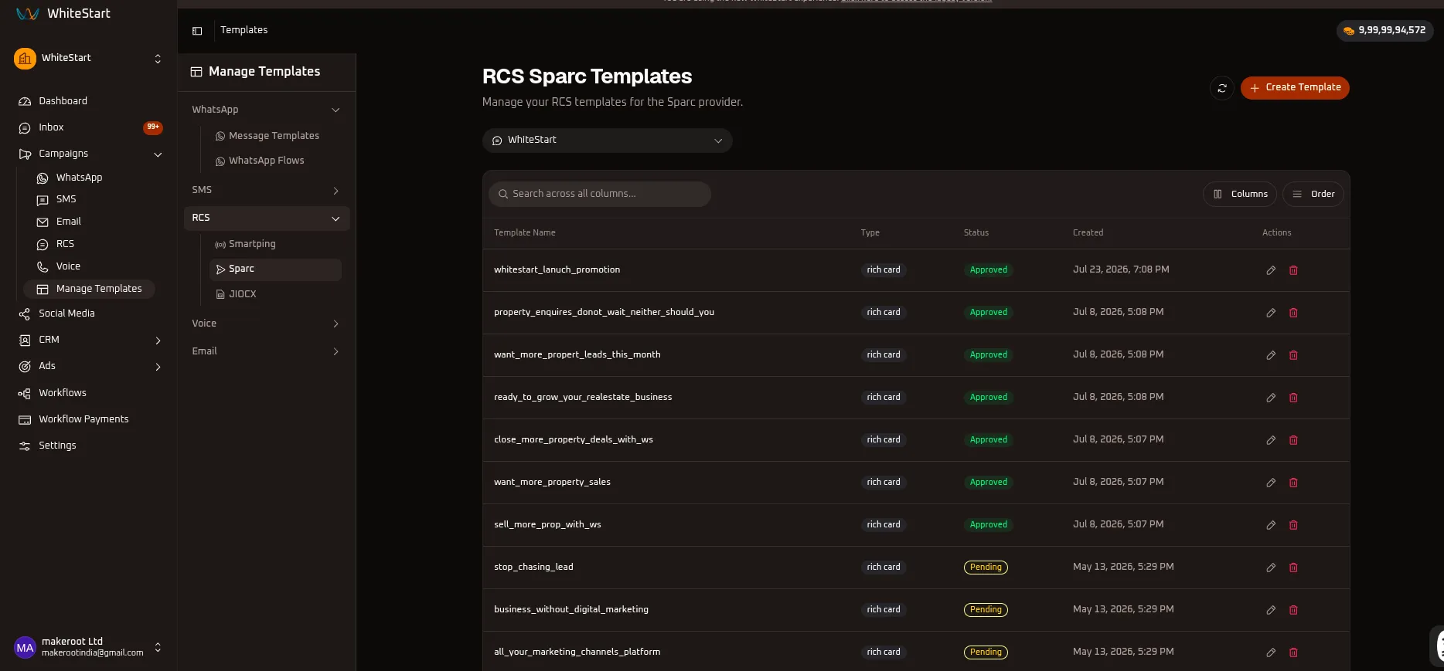This screenshot has height=671, width=1444.
Task: Open the Columns visibility options
Action: tap(1240, 195)
